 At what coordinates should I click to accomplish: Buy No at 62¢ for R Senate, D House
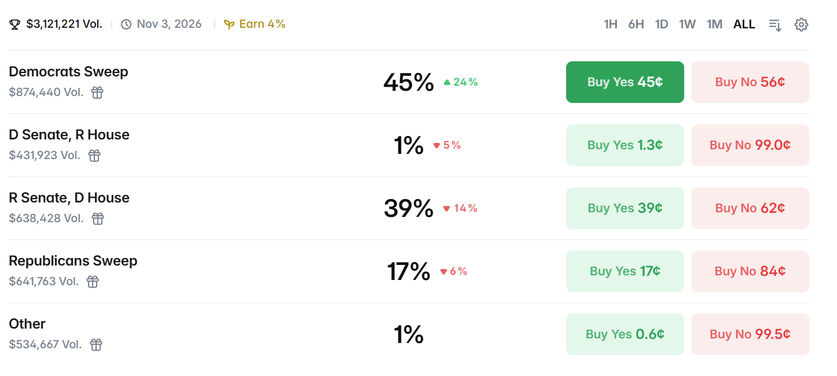(x=750, y=208)
